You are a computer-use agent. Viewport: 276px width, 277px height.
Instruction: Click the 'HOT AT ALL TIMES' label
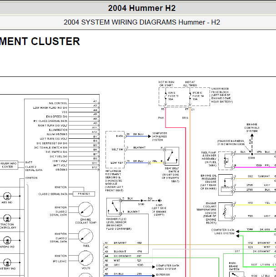point(190,84)
